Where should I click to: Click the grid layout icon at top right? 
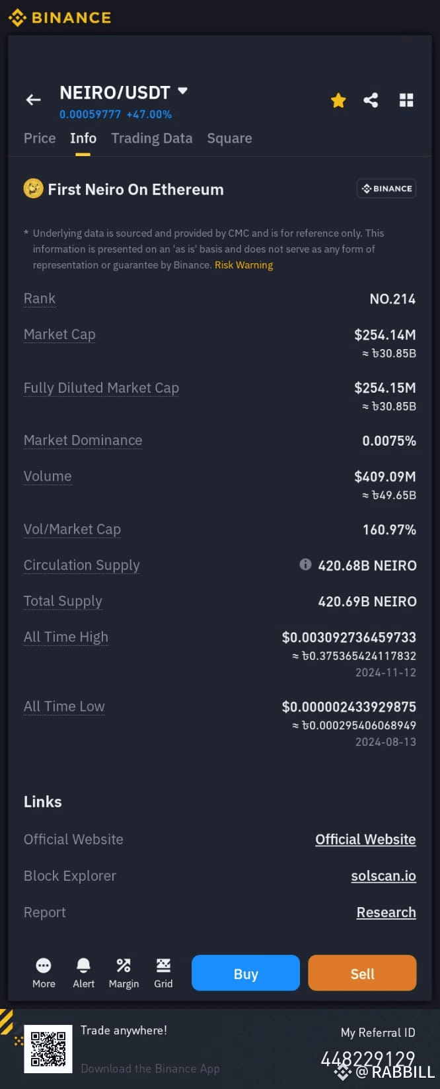406,100
